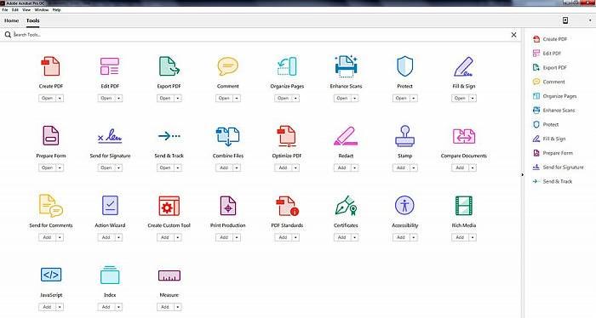Select the Action Wizard icon
The height and width of the screenshot is (318, 596).
(x=110, y=205)
